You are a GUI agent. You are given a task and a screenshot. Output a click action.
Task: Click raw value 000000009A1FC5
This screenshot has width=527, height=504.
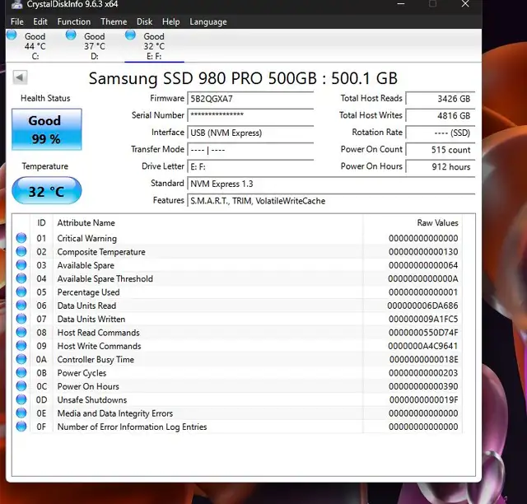tap(423, 319)
